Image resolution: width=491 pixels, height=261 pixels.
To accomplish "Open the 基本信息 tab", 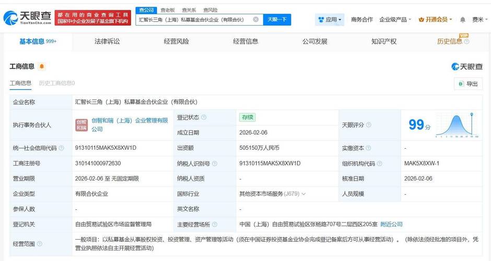I will click(38, 42).
